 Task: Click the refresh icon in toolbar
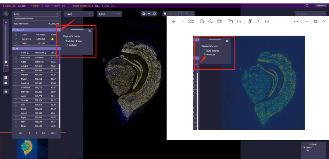(x=154, y=14)
